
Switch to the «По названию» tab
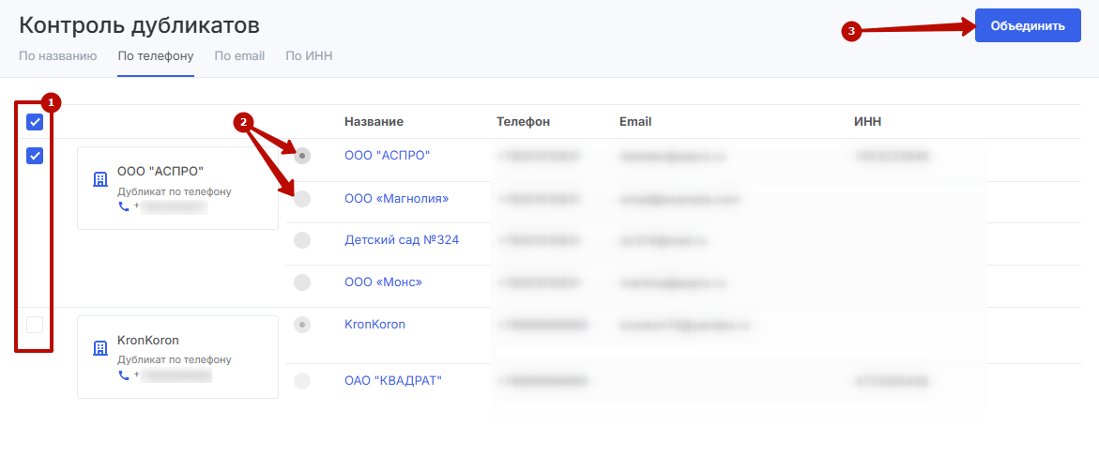pyautogui.click(x=58, y=56)
